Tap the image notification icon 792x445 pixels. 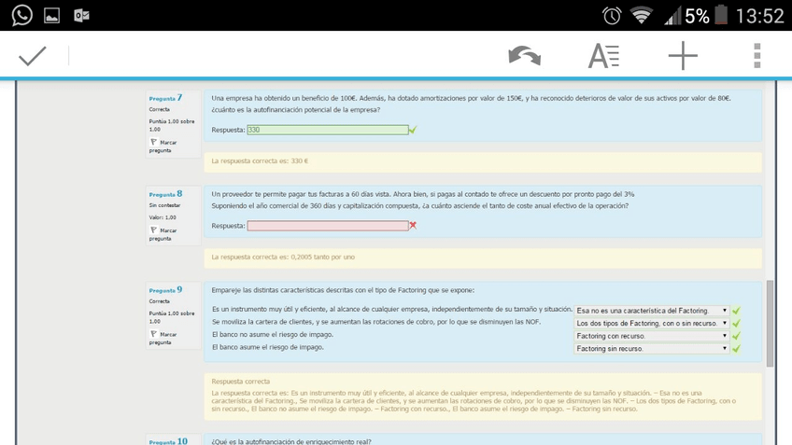[51, 16]
